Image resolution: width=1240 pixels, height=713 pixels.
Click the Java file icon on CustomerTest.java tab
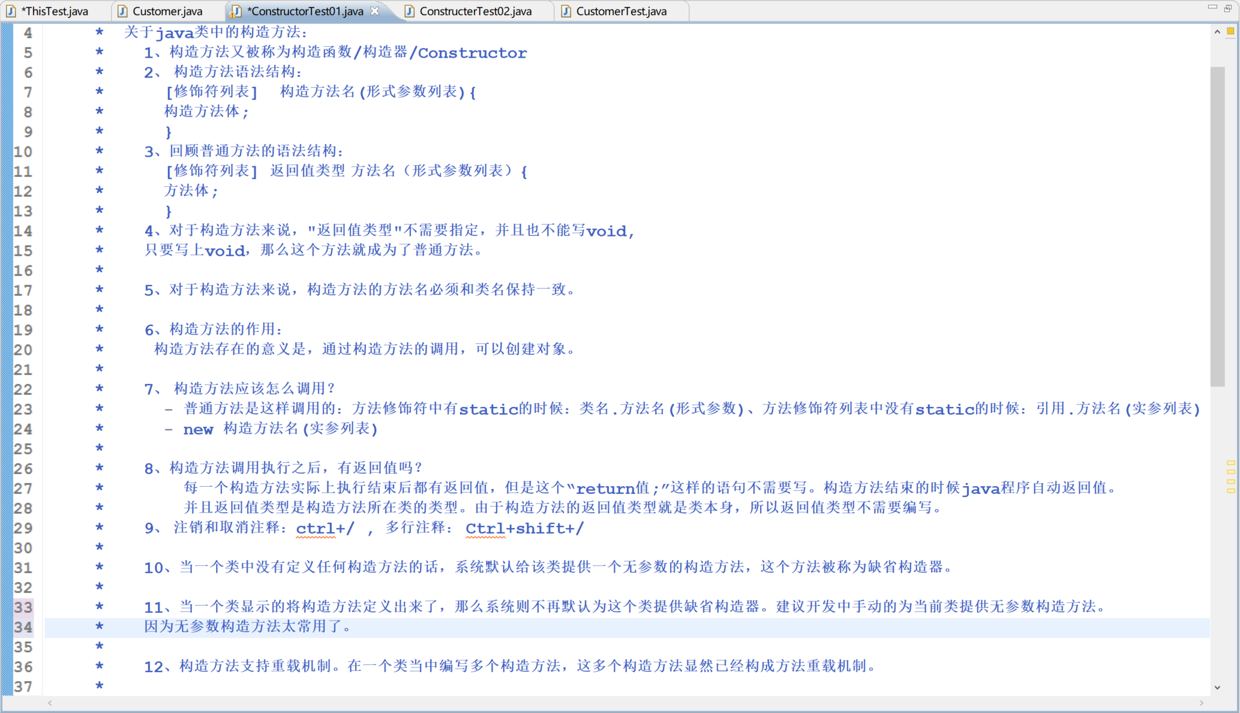point(566,11)
